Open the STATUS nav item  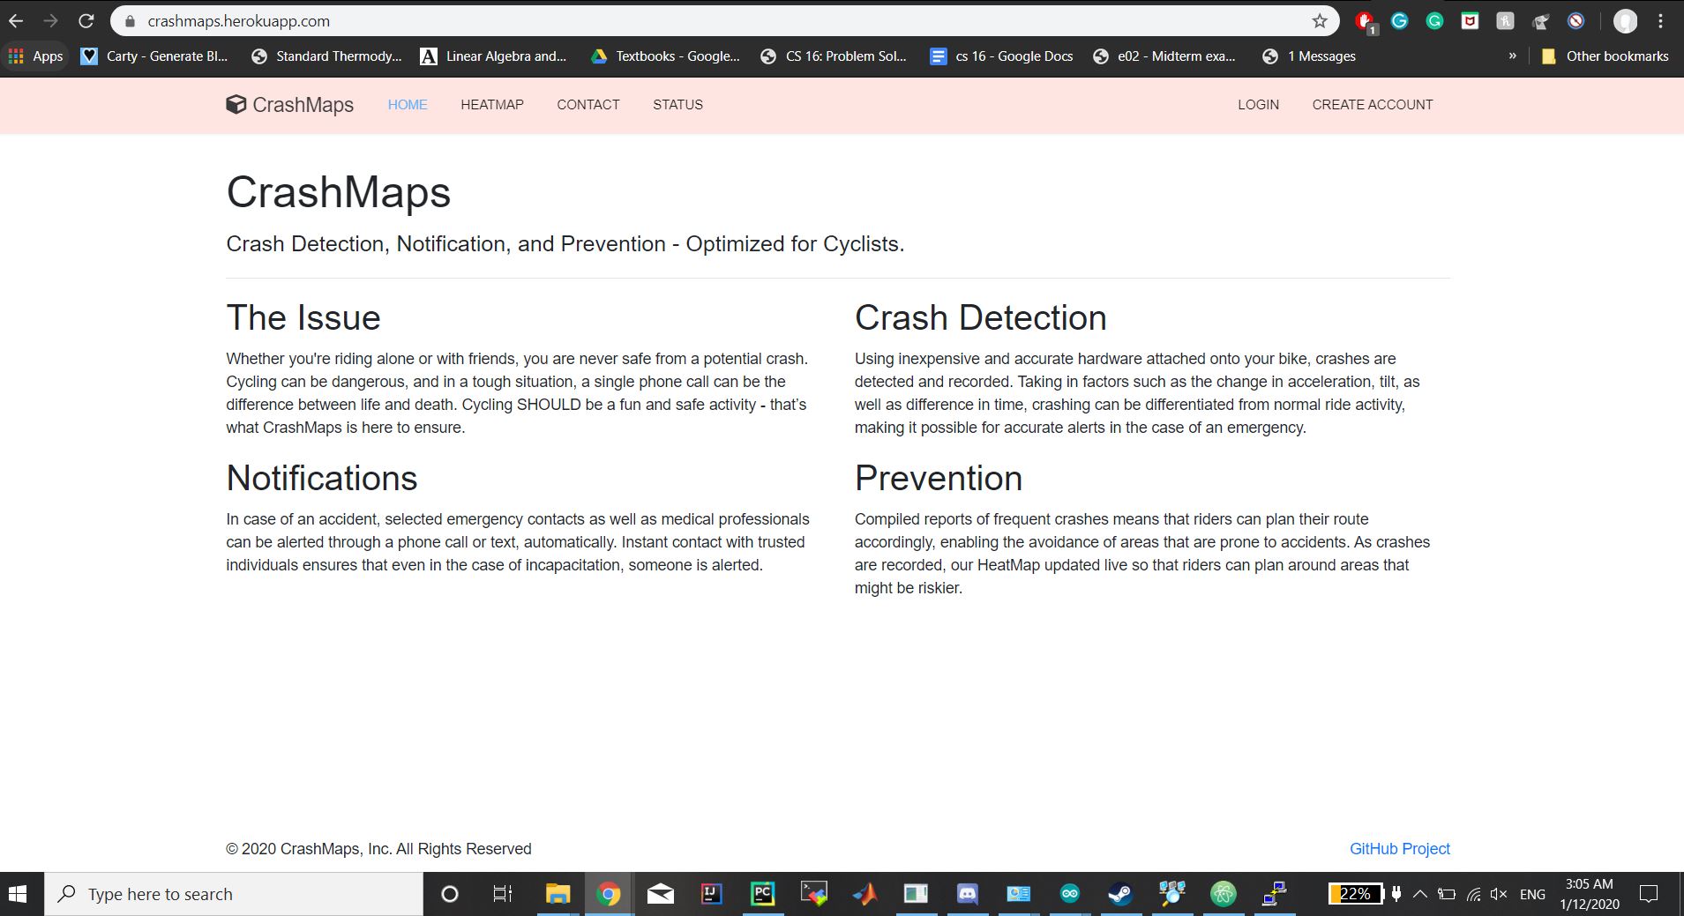tap(677, 105)
